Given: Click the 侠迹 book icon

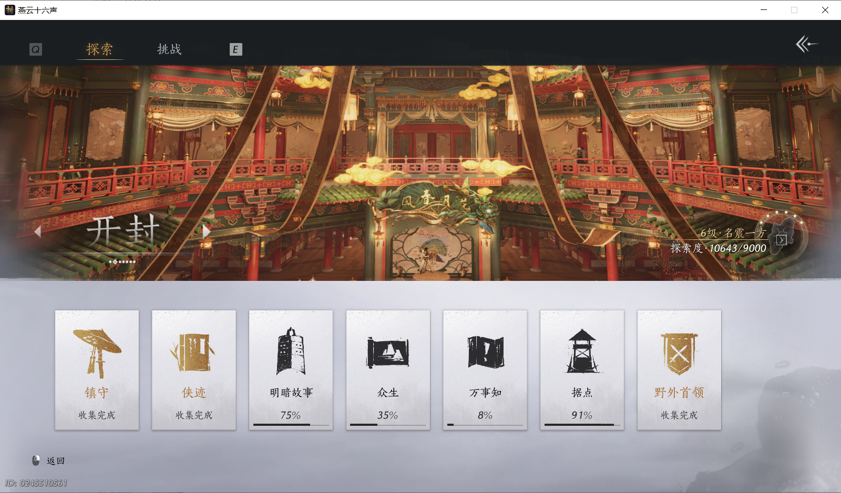Looking at the screenshot, I should tap(193, 352).
